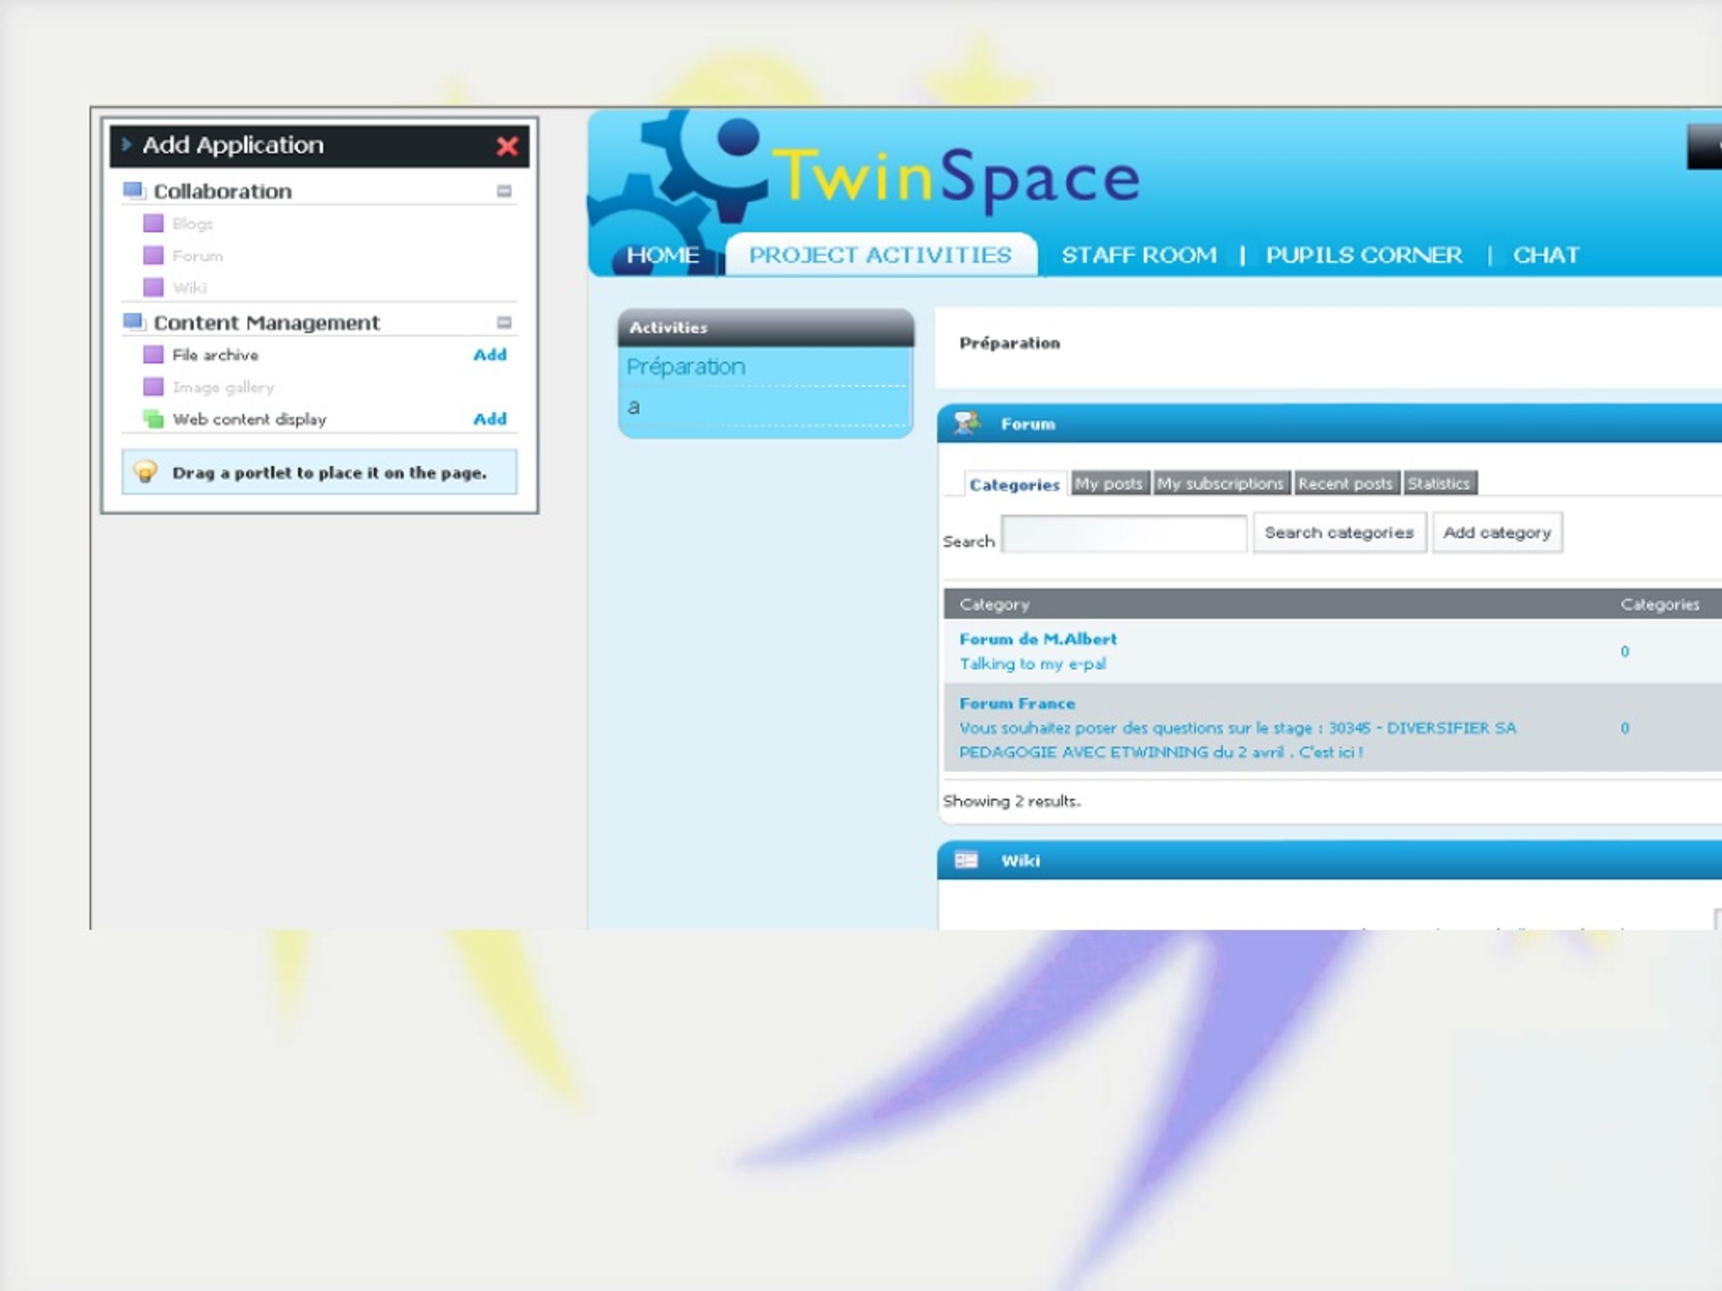The height and width of the screenshot is (1291, 1722).
Task: Open the Préparation activity
Action: 686,366
